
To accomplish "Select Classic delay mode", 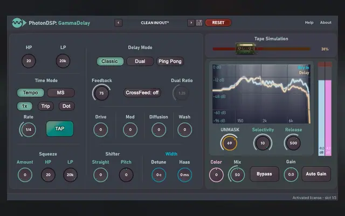I will (x=110, y=61).
